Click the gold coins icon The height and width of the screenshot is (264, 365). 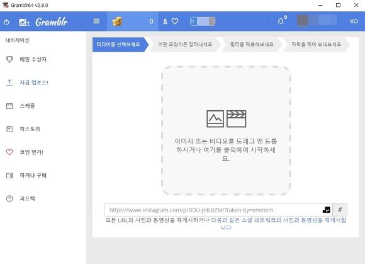pos(117,21)
